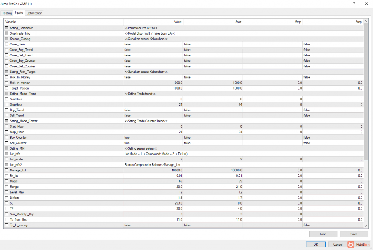Image resolution: width=373 pixels, height=250 pixels.
Task: Edit the DiMarti start value 1.7
Action: tap(213, 198)
